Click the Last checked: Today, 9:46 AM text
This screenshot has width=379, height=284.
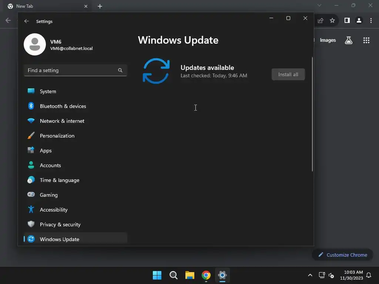coord(214,75)
